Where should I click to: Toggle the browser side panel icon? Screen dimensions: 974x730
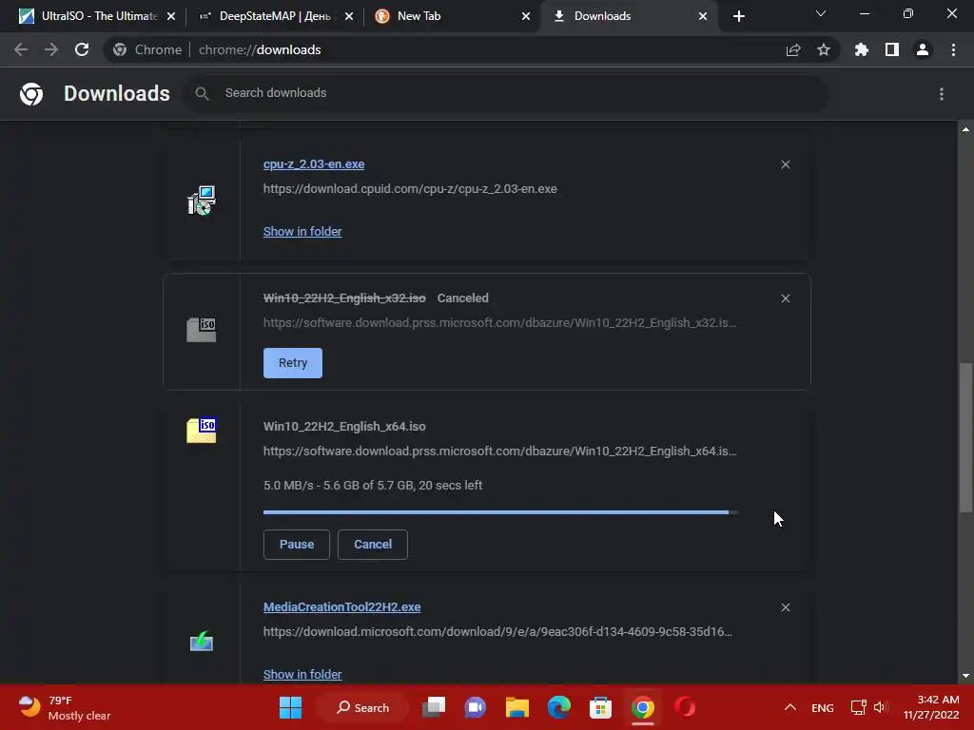pyautogui.click(x=892, y=49)
